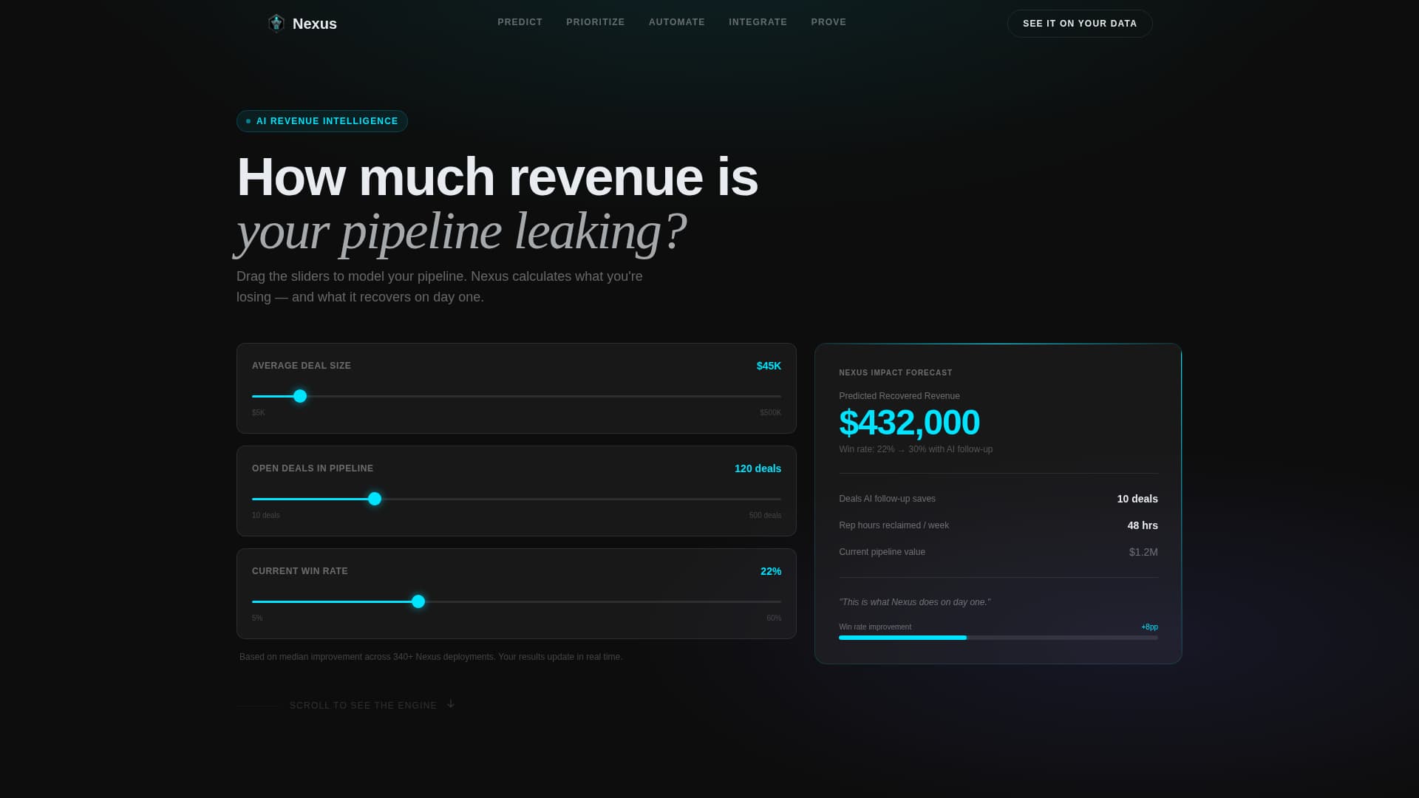Click the AI Revenue Intelligence badge

click(x=322, y=121)
